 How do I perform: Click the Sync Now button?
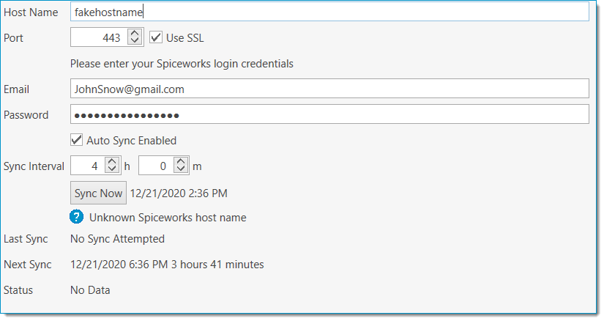[x=98, y=193]
